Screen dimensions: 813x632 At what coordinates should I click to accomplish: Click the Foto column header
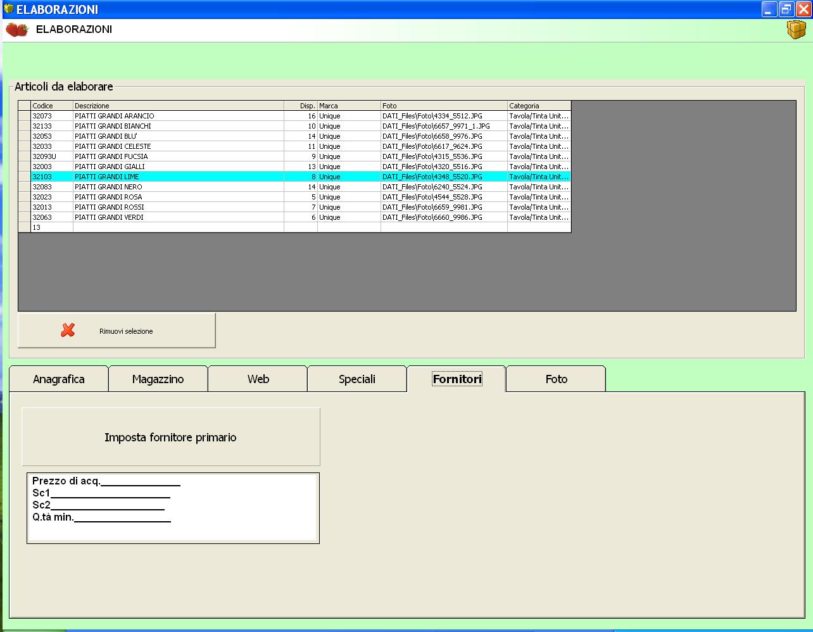pyautogui.click(x=444, y=106)
